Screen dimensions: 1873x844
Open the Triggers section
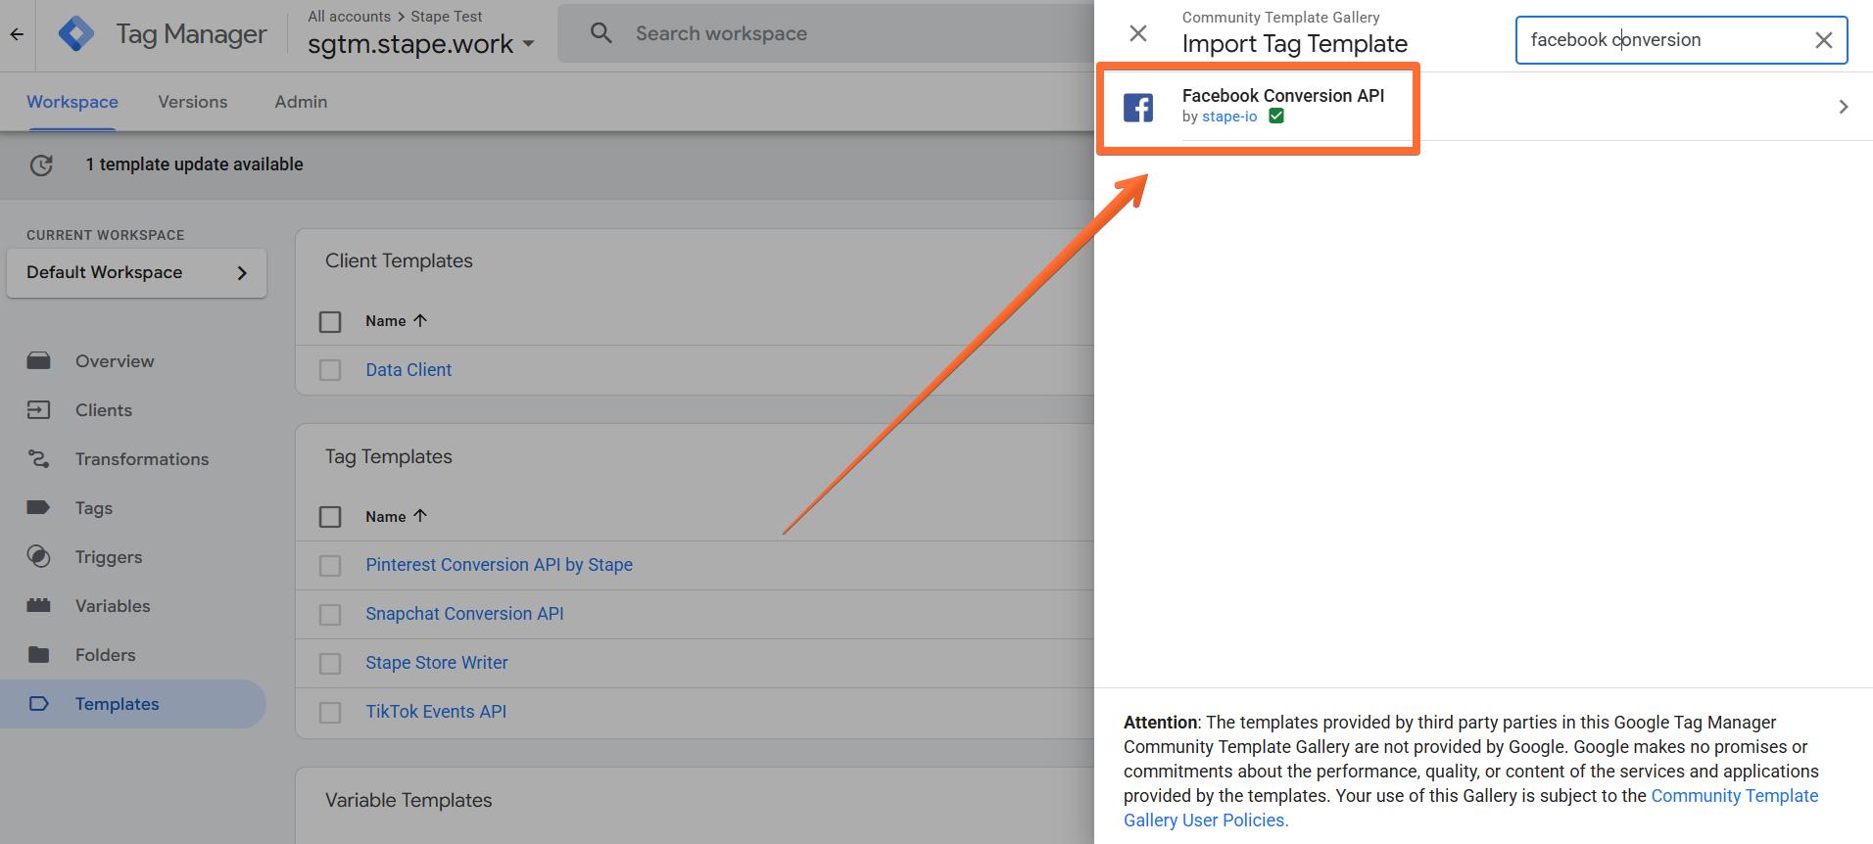[109, 557]
